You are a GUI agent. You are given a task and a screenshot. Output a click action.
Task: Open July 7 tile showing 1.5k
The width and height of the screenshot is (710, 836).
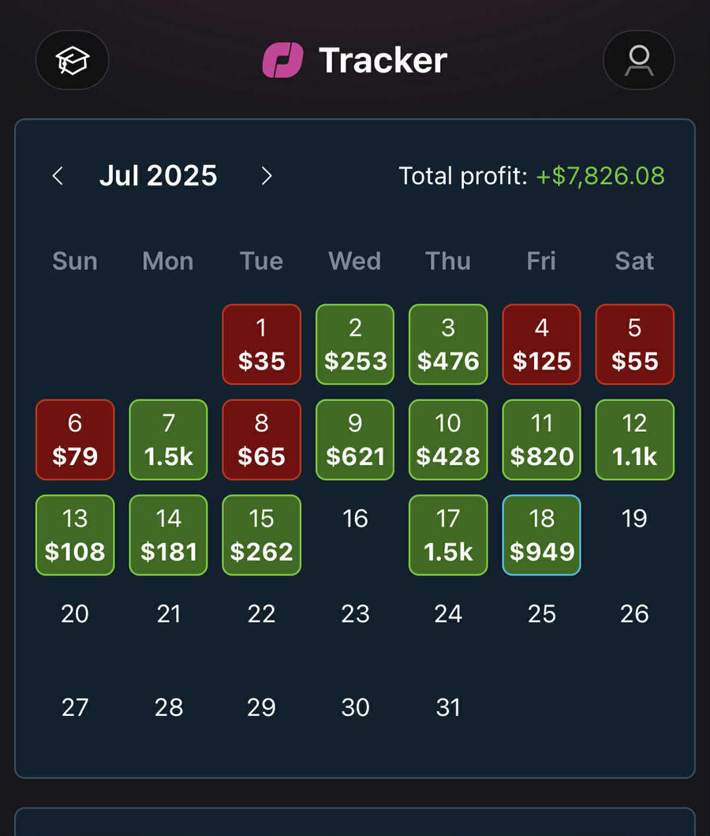168,440
